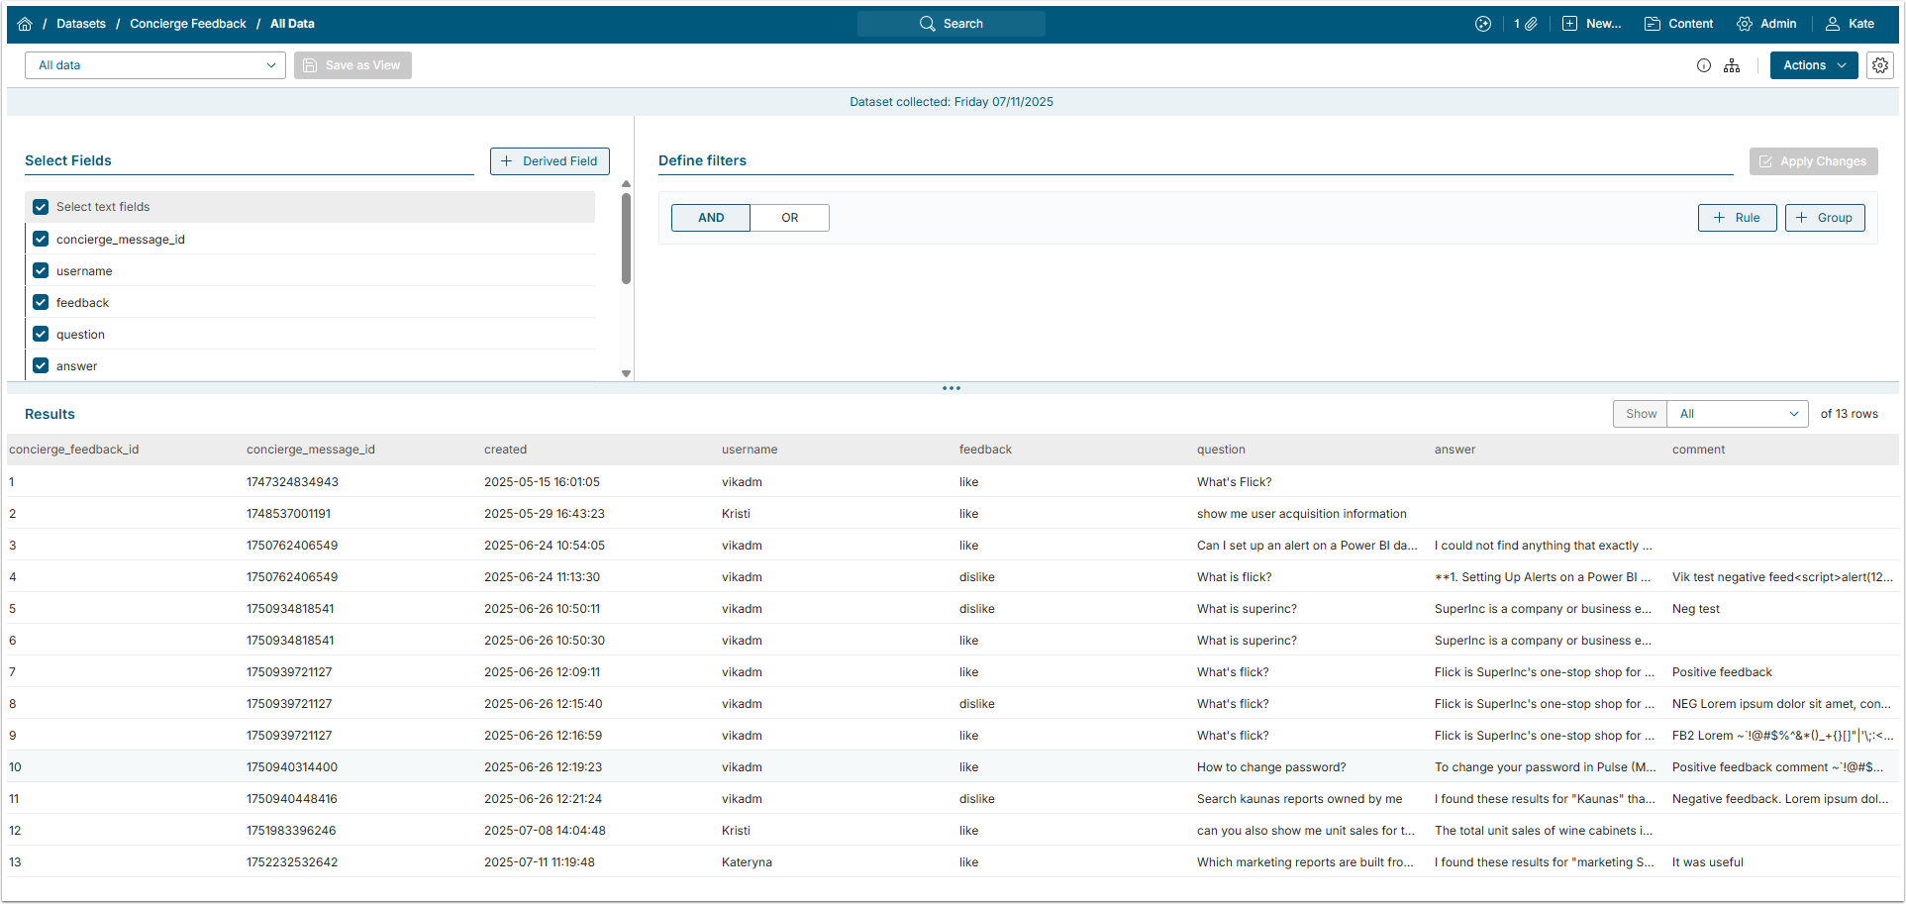The image size is (1906, 904).
Task: Open the dataset info icon
Action: coord(1703,65)
